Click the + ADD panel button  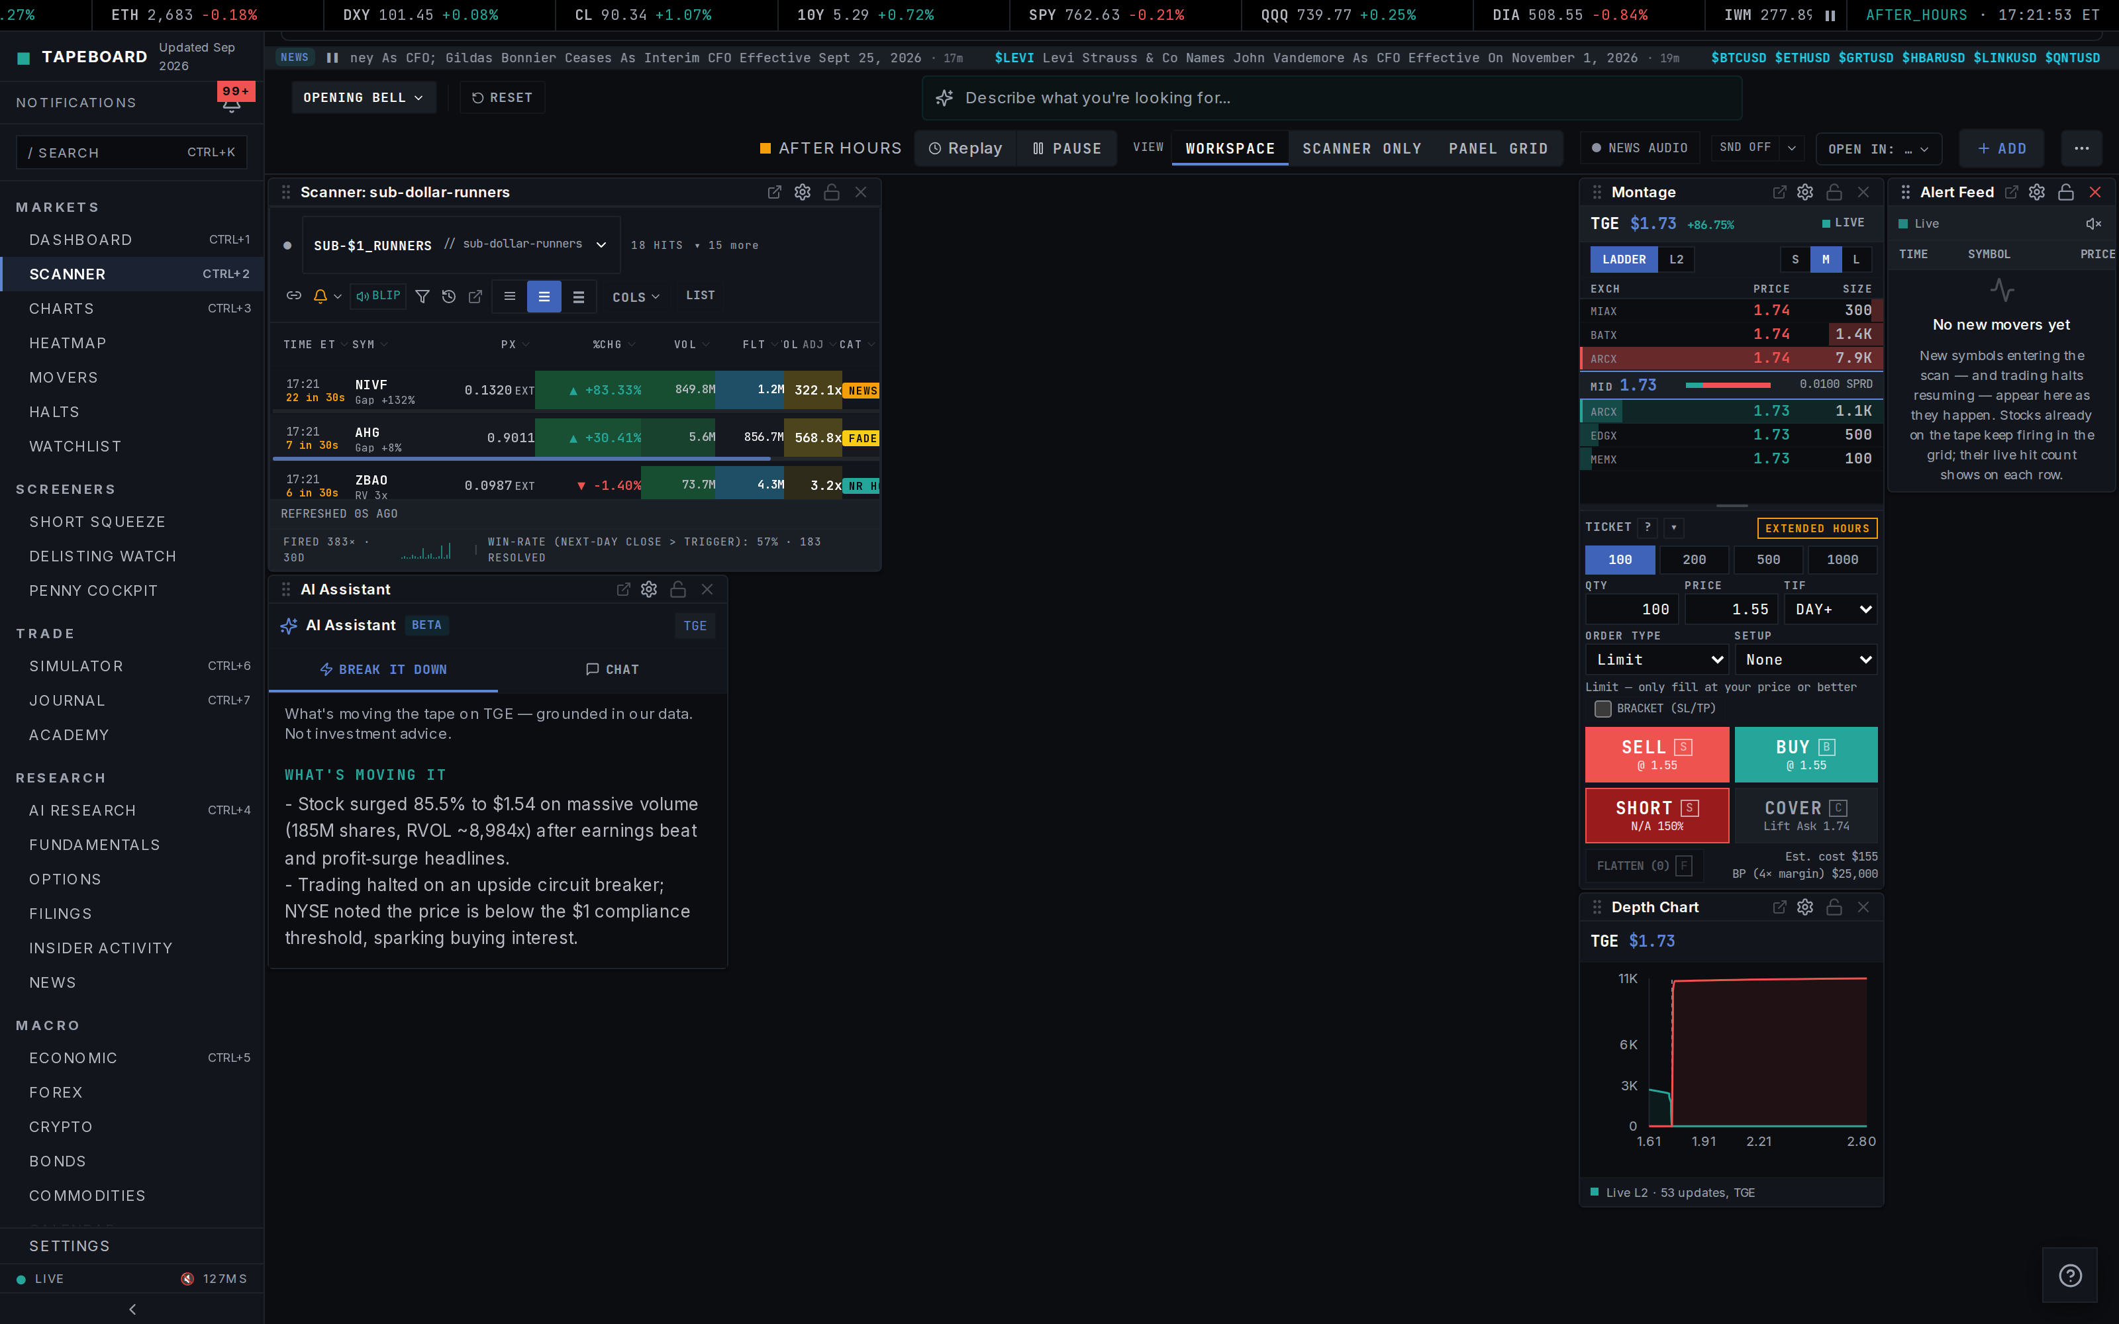tap(2002, 148)
